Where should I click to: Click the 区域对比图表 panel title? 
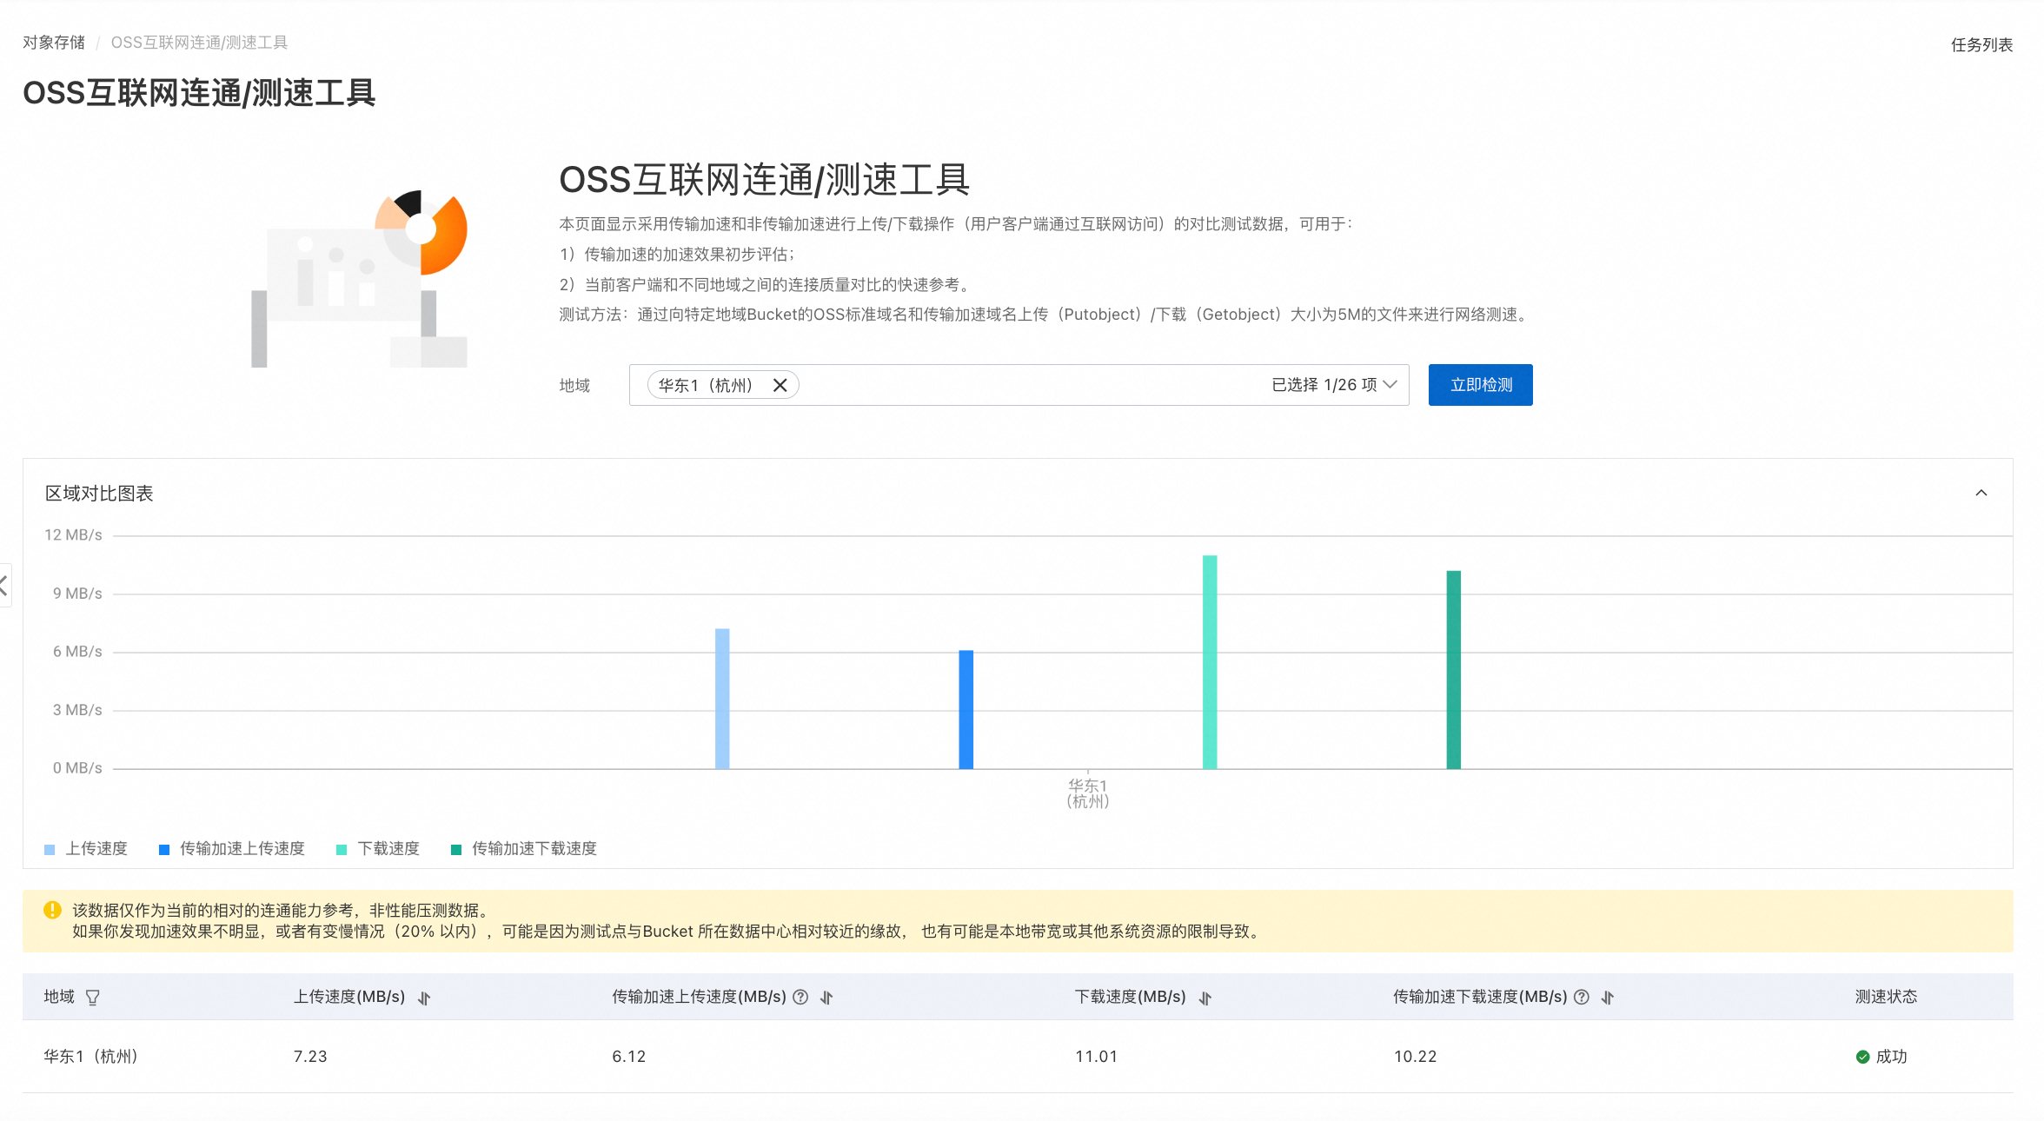click(x=99, y=494)
